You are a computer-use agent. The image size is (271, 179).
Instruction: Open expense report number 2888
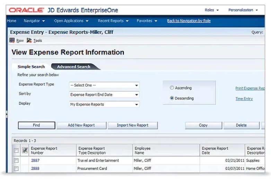tap(35, 169)
